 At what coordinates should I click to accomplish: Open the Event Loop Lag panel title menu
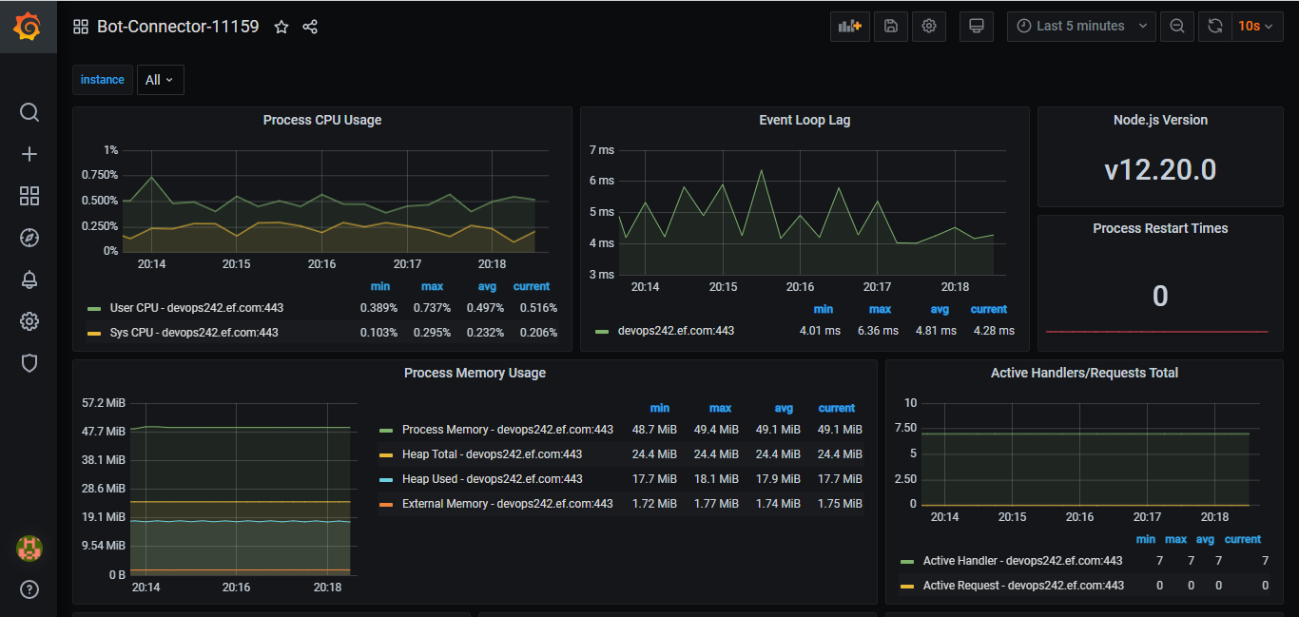[x=804, y=121]
